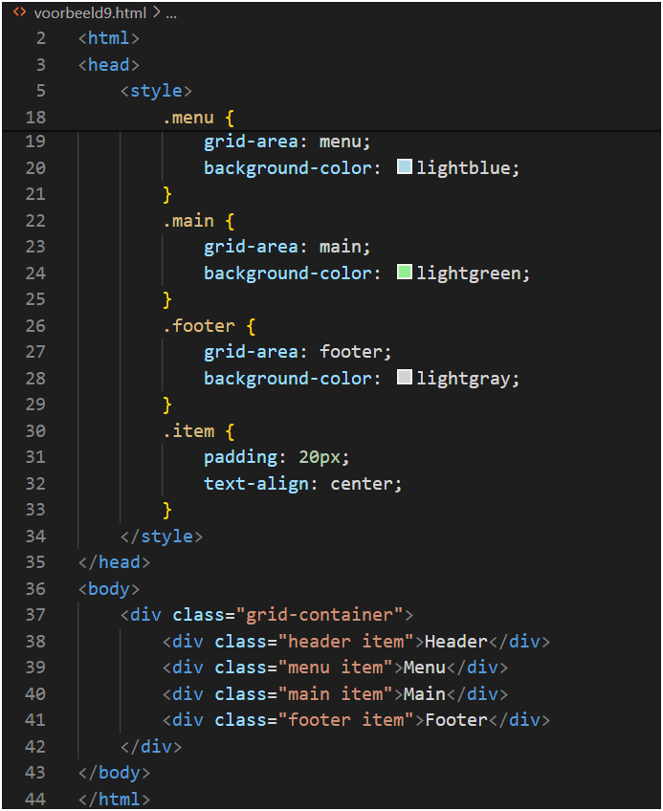The height and width of the screenshot is (811, 663).
Task: Click line number 44 in the gutter
Action: click(34, 799)
